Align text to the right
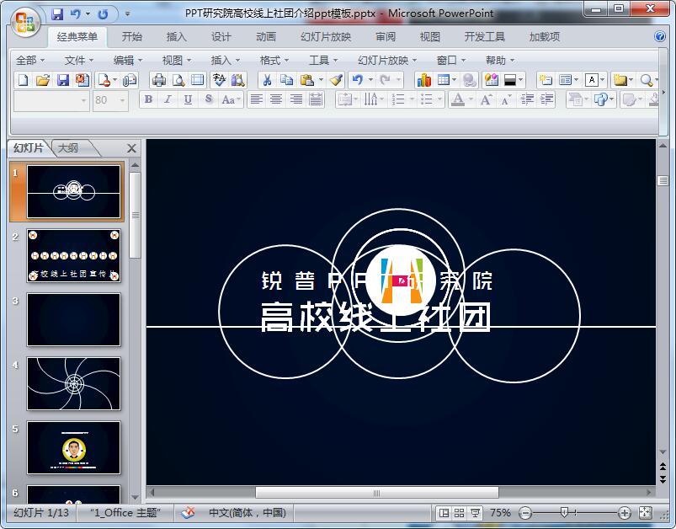Image resolution: width=676 pixels, height=529 pixels. coord(296,100)
